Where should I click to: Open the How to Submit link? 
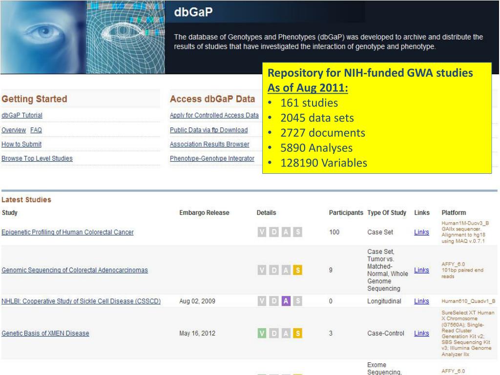[x=21, y=144]
